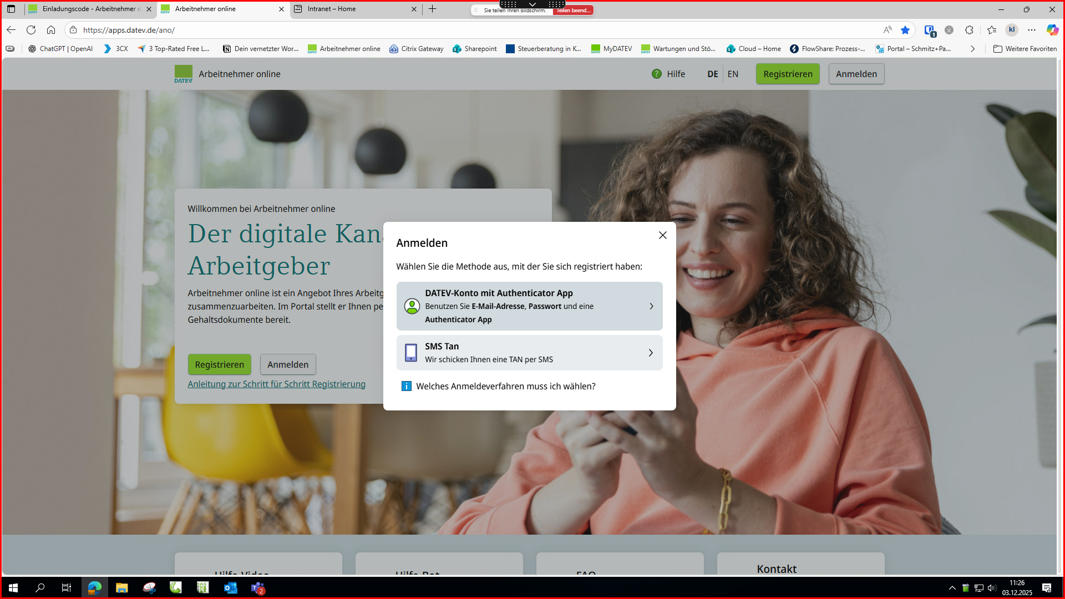Switch to Einladungscode browser tab
Viewport: 1065px width, 599px height.
click(x=89, y=9)
